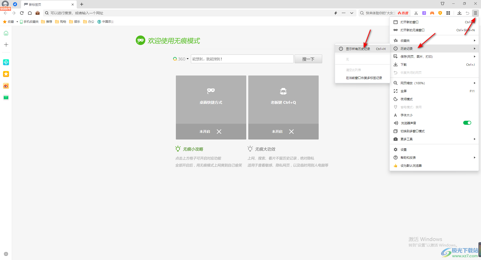Click the scissors screenshot tool
Screen dimensions: 481x260
coord(416,13)
